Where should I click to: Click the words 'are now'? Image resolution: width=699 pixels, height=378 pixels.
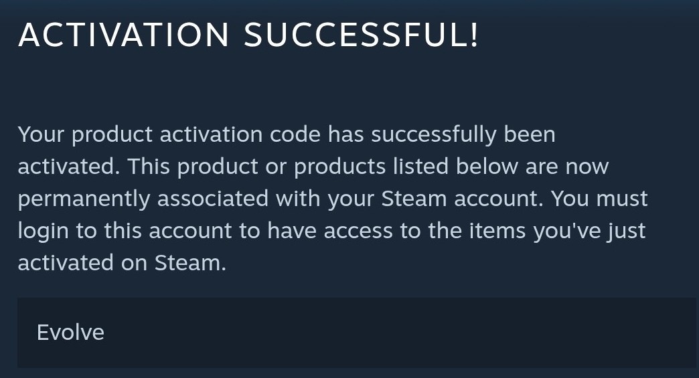(567, 167)
